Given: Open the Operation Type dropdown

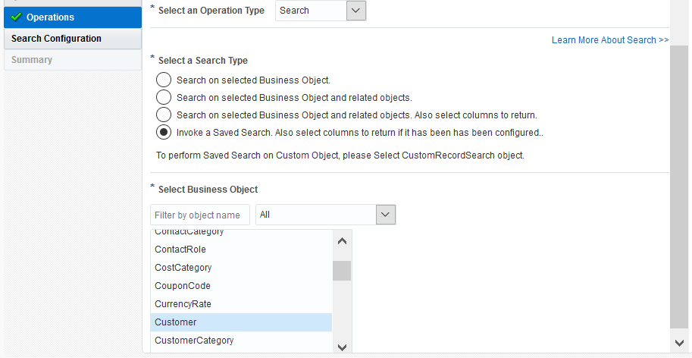Looking at the screenshot, I should click(356, 11).
